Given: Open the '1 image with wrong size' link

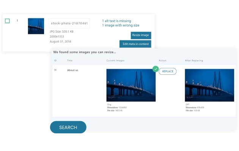Looking at the screenshot, I should tap(121, 25).
